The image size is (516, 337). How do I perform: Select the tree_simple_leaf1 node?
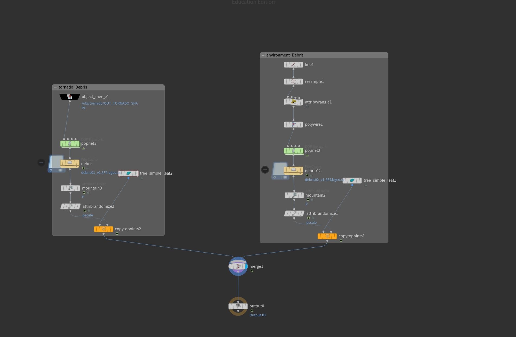[x=352, y=180]
